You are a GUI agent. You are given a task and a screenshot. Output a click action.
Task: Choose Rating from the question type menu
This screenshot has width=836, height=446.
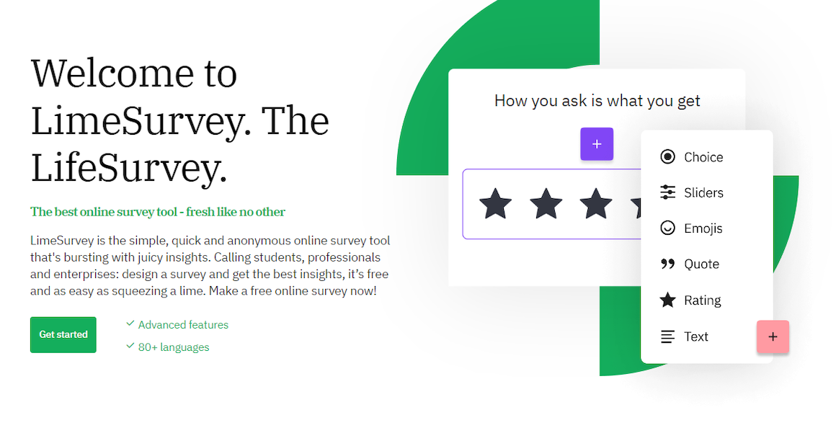698,300
